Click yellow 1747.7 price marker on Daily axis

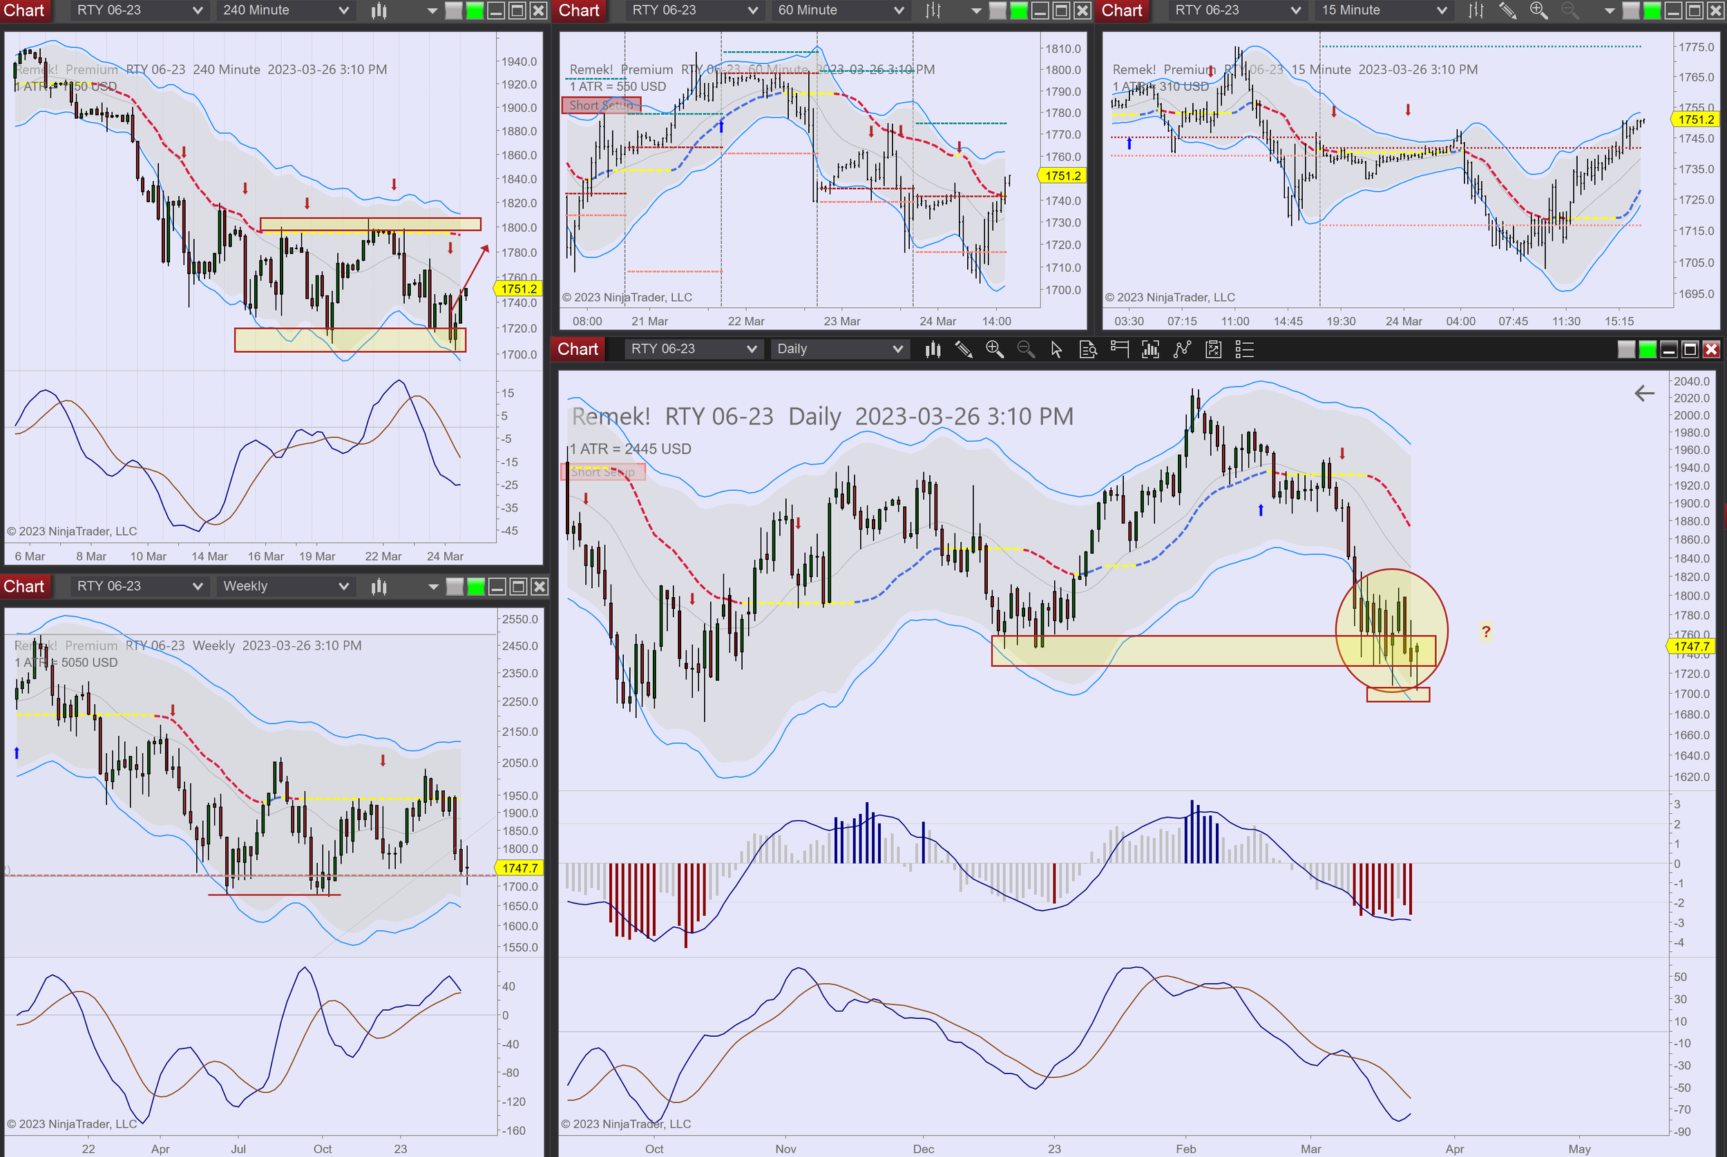pos(1691,646)
